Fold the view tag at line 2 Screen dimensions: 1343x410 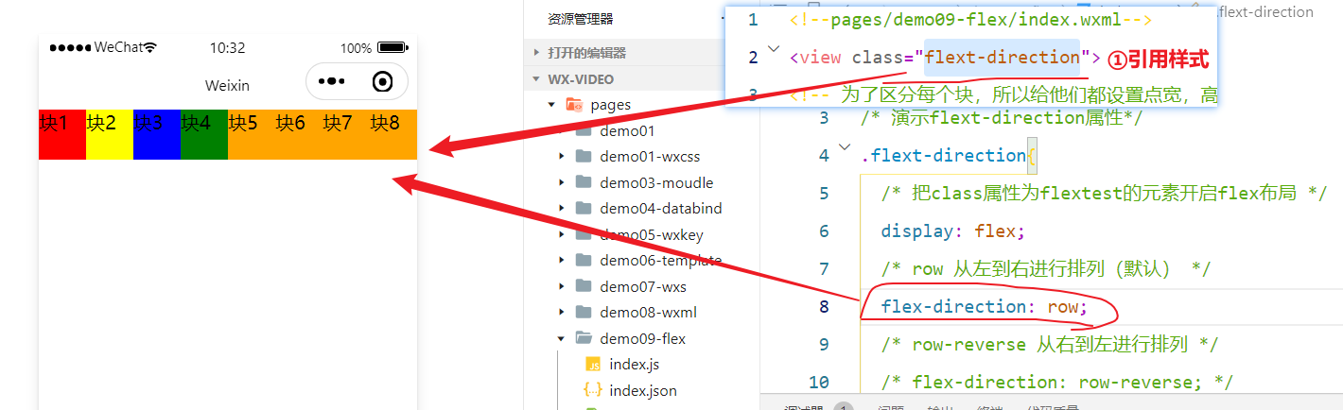[x=774, y=49]
